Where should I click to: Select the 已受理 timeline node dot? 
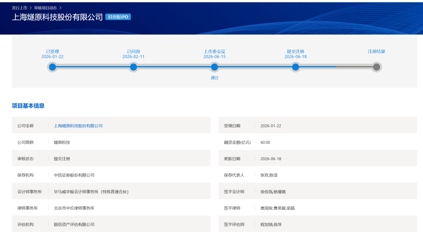coord(52,67)
